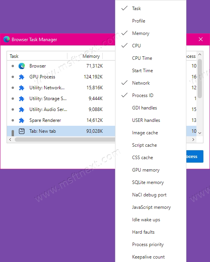
Task: Enable the GPU memory column
Action: click(x=151, y=170)
